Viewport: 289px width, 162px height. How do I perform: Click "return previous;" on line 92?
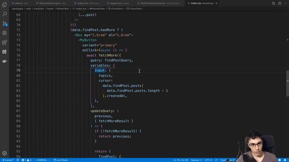click(x=115, y=136)
